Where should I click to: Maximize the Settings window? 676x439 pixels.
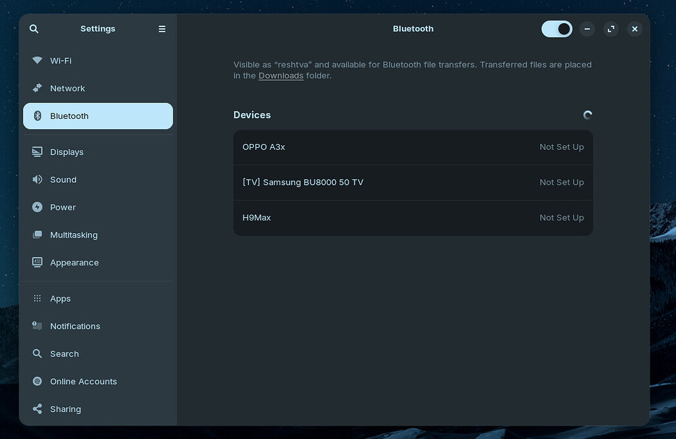(611, 29)
